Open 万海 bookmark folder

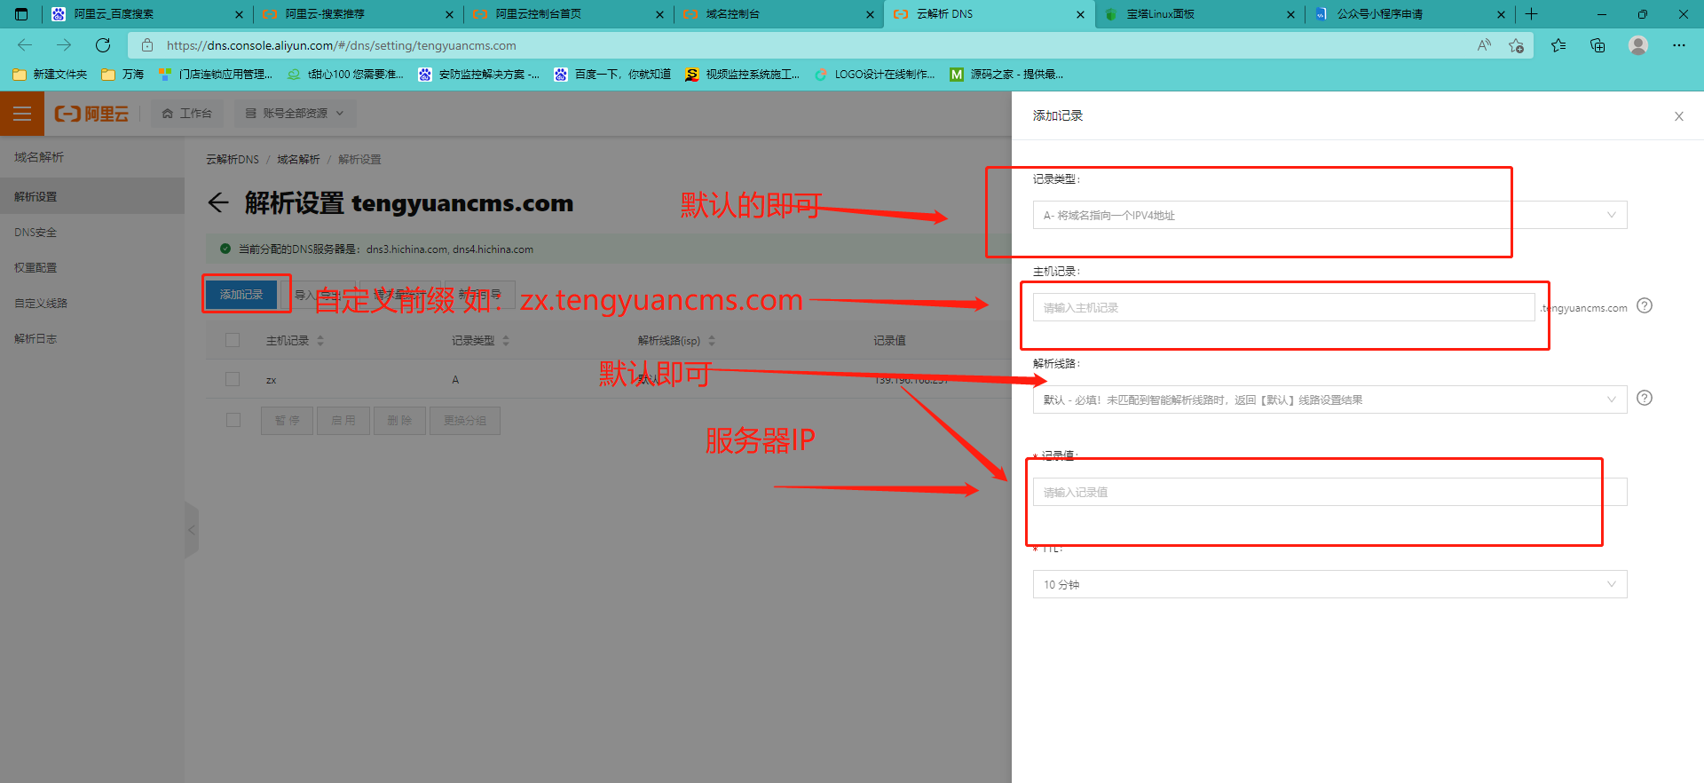pos(122,75)
